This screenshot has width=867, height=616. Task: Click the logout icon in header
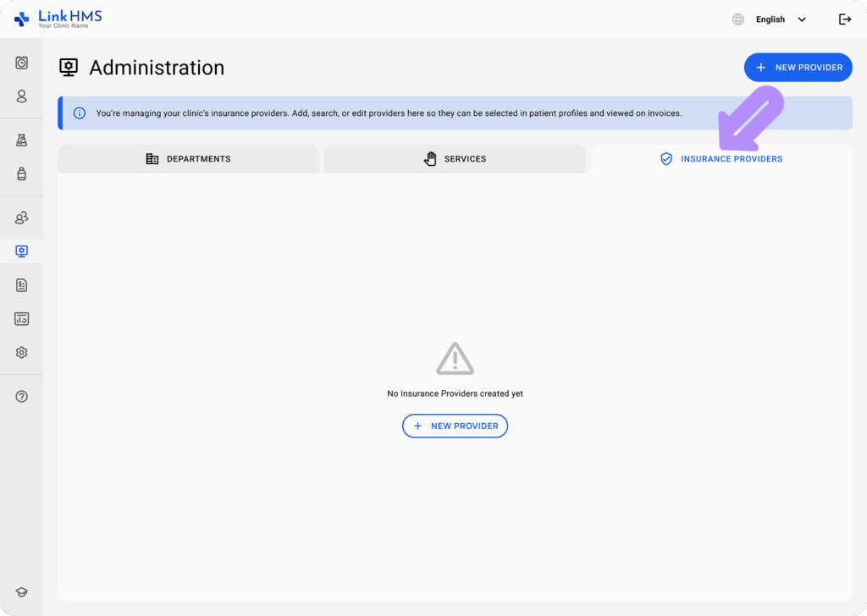(844, 19)
